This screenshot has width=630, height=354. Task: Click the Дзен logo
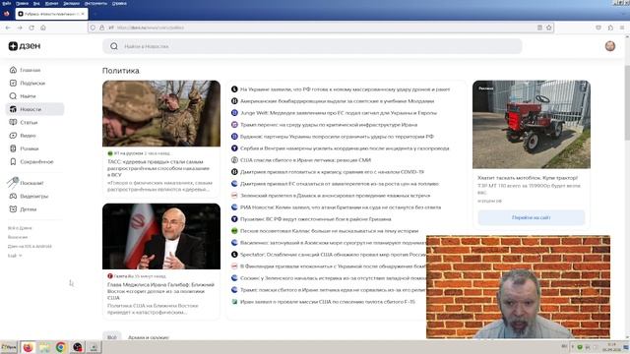(25, 46)
